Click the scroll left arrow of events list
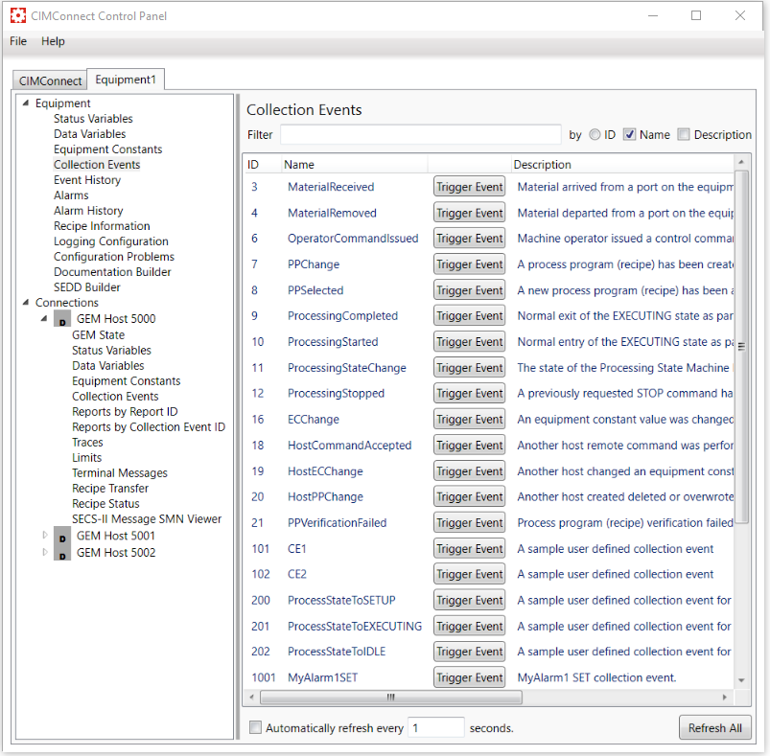 point(252,698)
